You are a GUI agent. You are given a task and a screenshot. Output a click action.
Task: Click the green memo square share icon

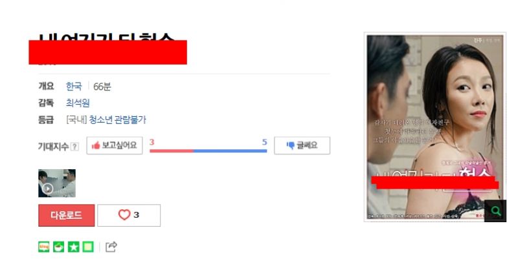pos(88,247)
